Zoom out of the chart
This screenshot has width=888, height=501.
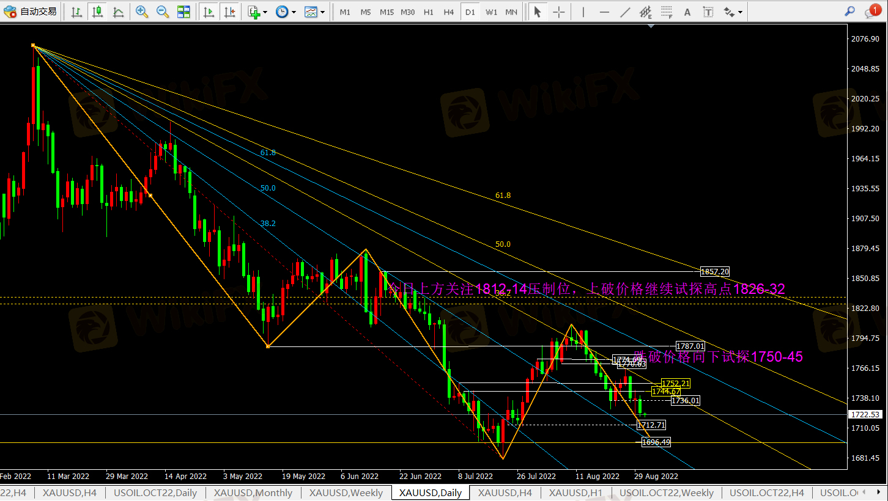(x=163, y=12)
